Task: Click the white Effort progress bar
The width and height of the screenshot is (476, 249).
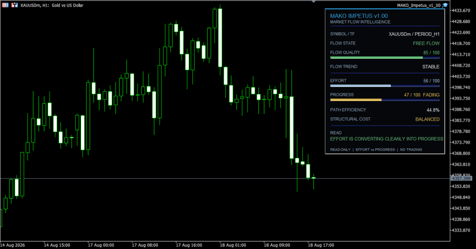Action: point(384,86)
